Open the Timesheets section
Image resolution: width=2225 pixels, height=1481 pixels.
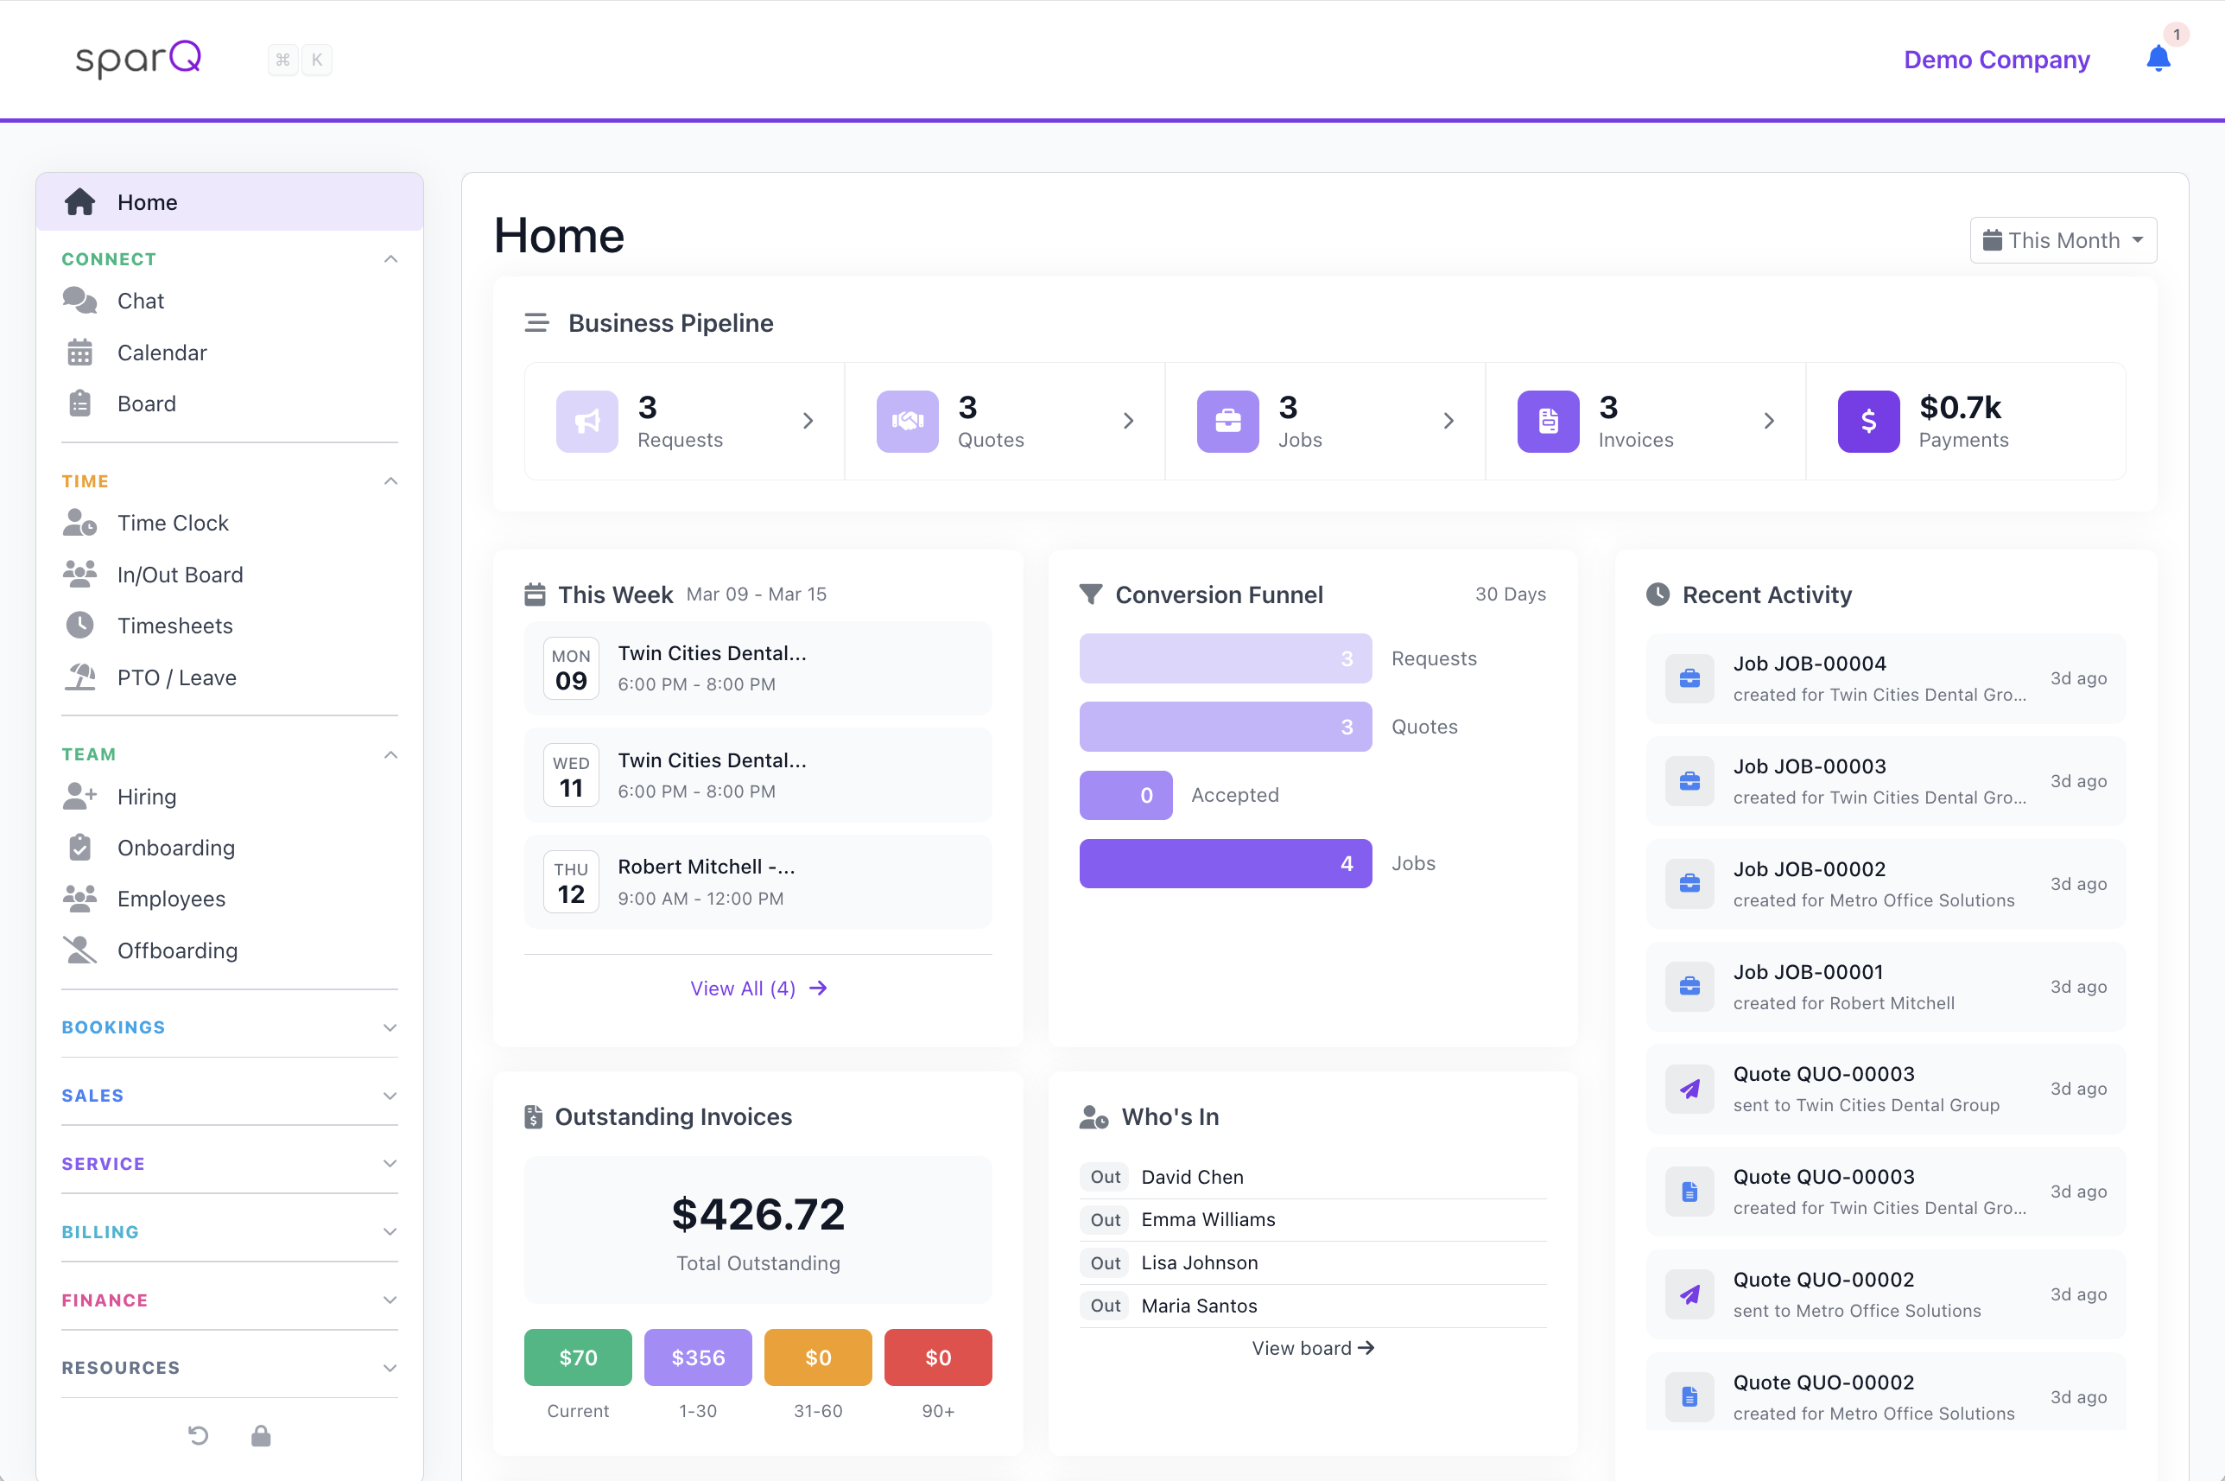click(174, 626)
